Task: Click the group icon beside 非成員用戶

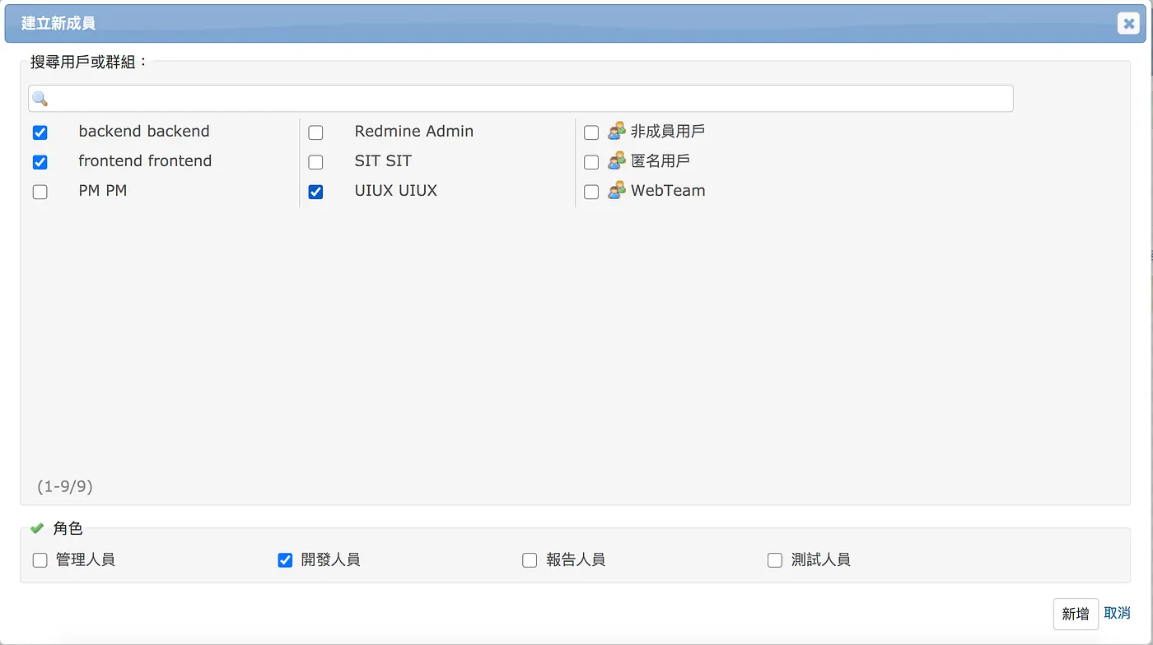Action: tap(617, 131)
